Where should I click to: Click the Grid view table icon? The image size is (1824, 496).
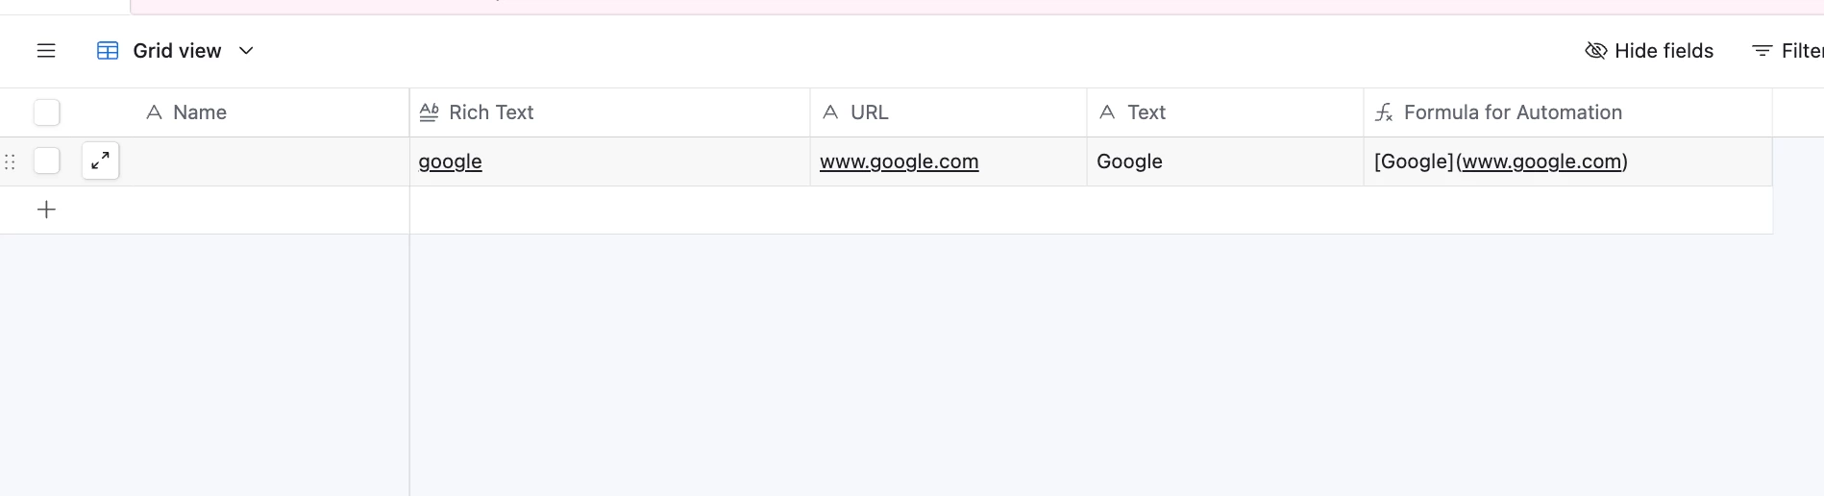point(108,51)
